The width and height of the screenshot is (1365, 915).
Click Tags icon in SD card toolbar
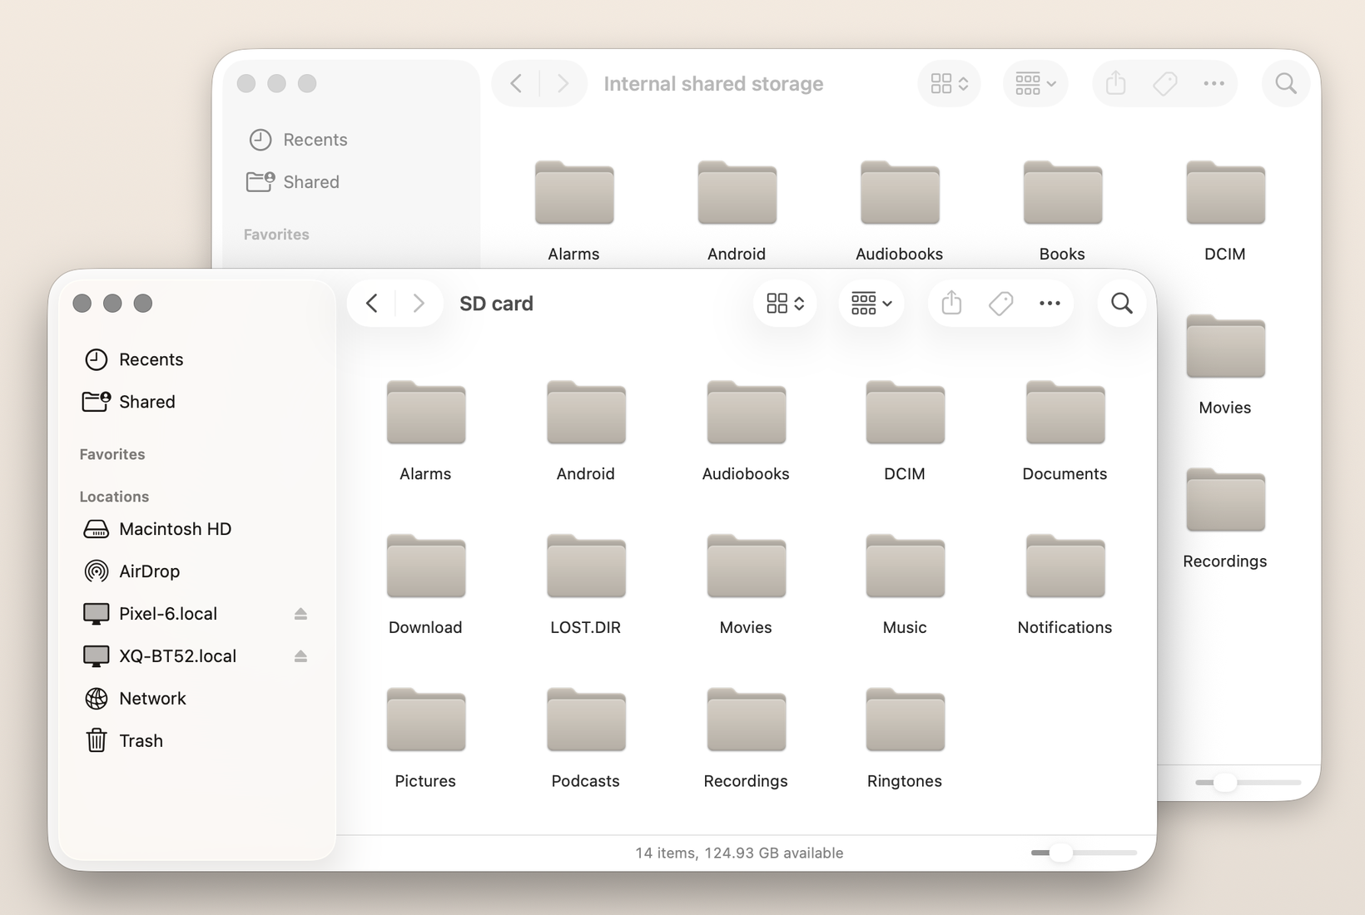(x=1000, y=304)
